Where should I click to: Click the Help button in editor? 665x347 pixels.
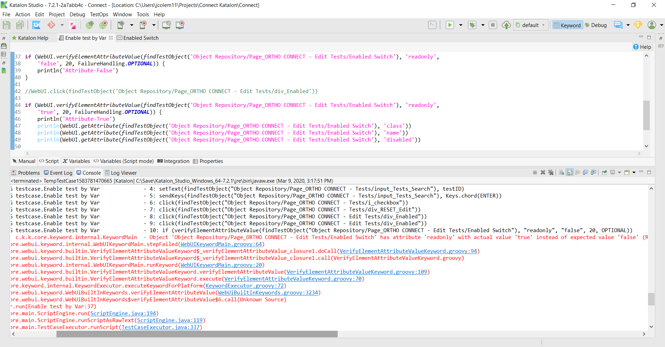(x=642, y=47)
